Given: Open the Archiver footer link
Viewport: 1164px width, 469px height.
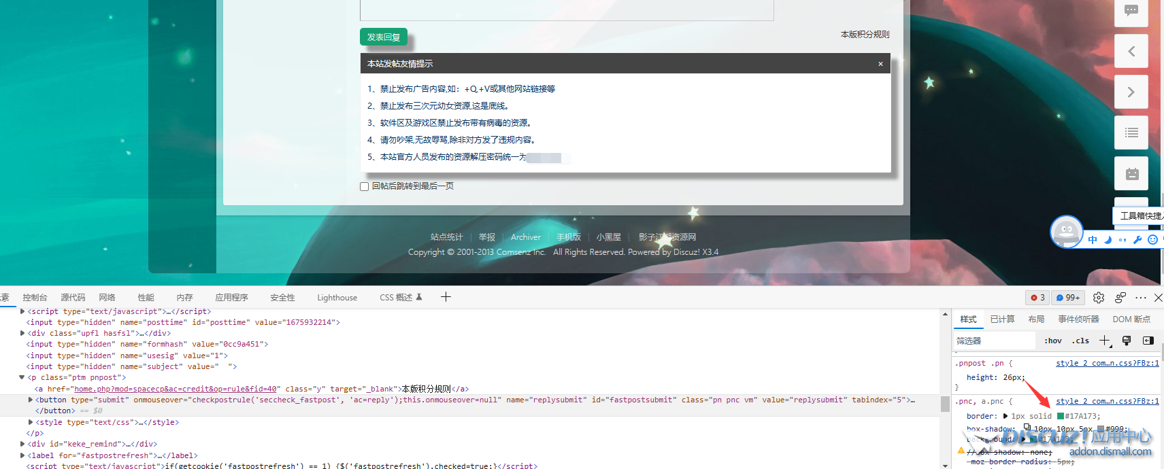Looking at the screenshot, I should tap(526, 237).
